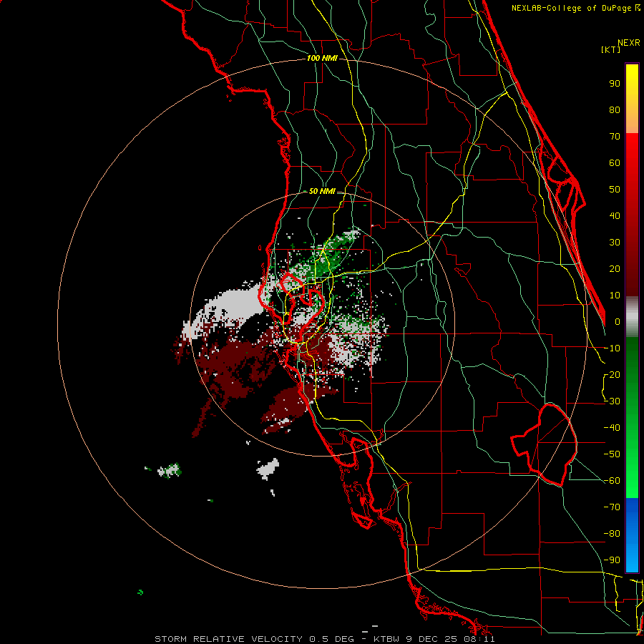This screenshot has width=644, height=644.
Task: Click the 70 knot label on velocity scale
Action: [x=615, y=137]
